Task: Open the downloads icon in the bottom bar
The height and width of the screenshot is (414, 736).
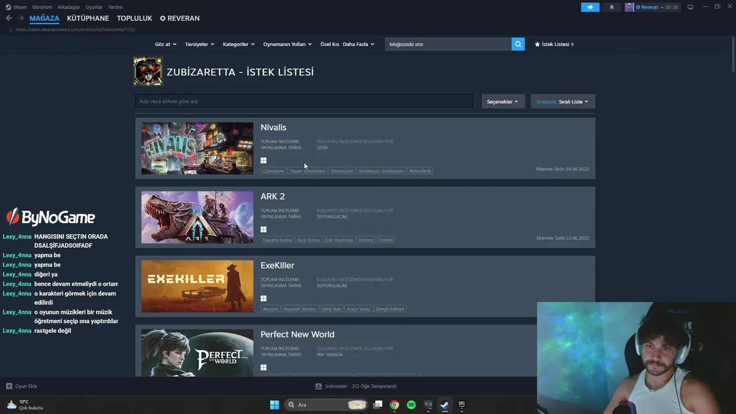Action: [319, 386]
